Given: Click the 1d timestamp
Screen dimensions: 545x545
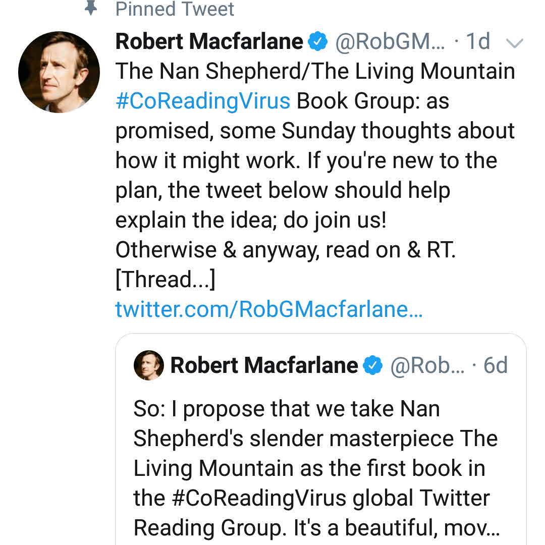Looking at the screenshot, I should [477, 41].
